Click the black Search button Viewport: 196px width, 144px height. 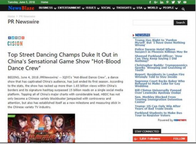point(180,22)
